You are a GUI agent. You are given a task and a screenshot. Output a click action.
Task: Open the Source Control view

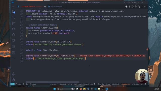(13, 23)
